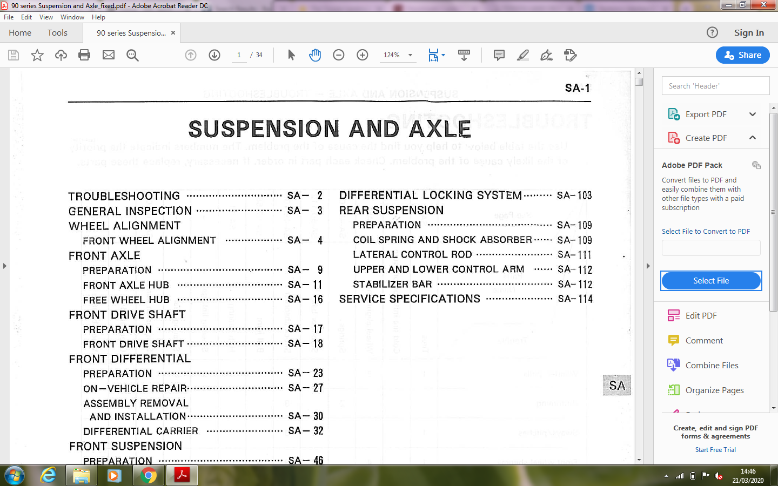Open the Window menu
The width and height of the screenshot is (778, 486).
(x=72, y=17)
